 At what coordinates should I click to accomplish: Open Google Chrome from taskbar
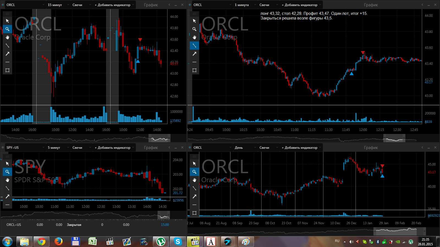point(41,242)
